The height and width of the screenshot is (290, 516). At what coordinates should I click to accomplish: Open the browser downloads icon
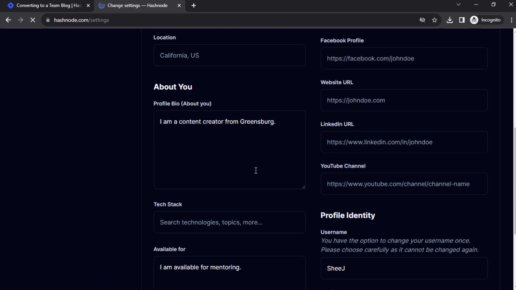(450, 20)
